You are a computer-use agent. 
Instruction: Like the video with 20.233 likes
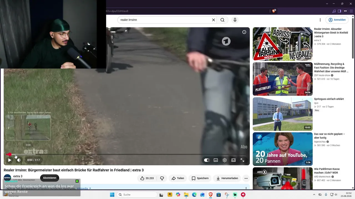coord(147,178)
